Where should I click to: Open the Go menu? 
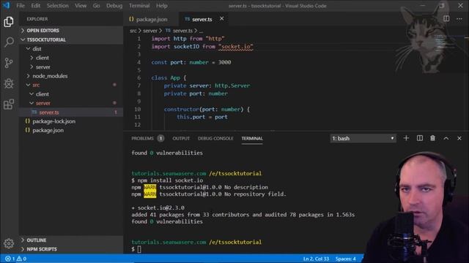tap(96, 6)
